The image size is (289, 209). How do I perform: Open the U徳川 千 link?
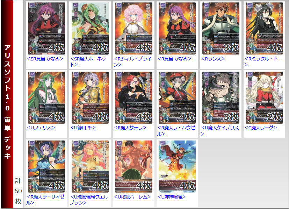click(x=83, y=128)
